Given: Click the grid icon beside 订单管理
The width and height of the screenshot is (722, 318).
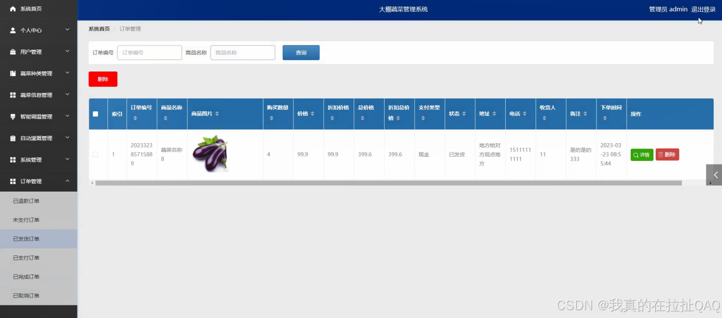Looking at the screenshot, I should tap(13, 181).
